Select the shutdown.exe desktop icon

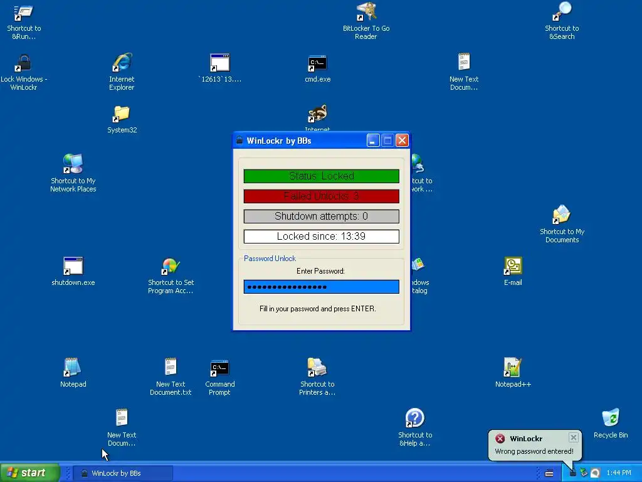[x=73, y=271]
